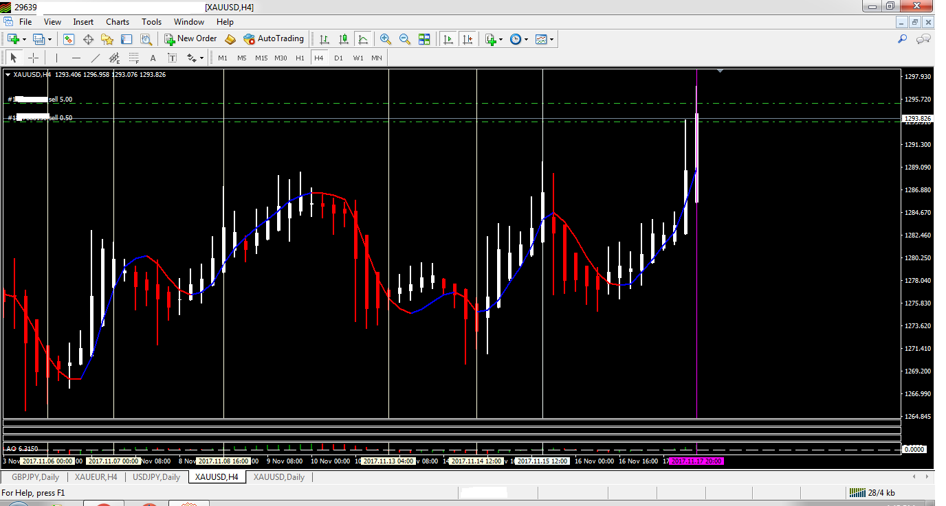The image size is (946, 506).
Task: Launch MetaEditor from the toolbar
Action: pyautogui.click(x=230, y=39)
